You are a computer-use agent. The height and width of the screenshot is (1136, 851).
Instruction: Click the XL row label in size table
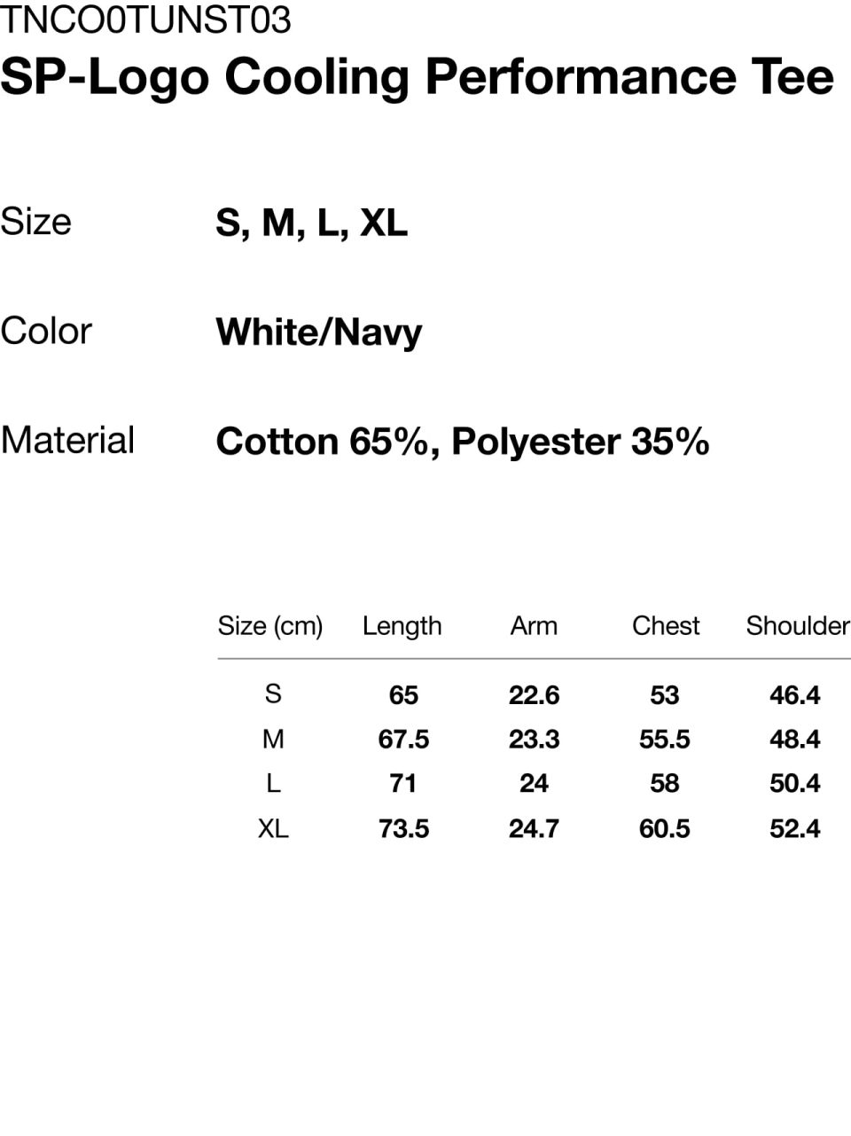click(273, 828)
